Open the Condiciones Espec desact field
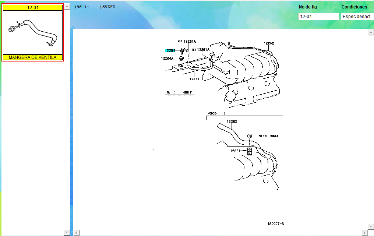The height and width of the screenshot is (236, 374). pos(357,17)
